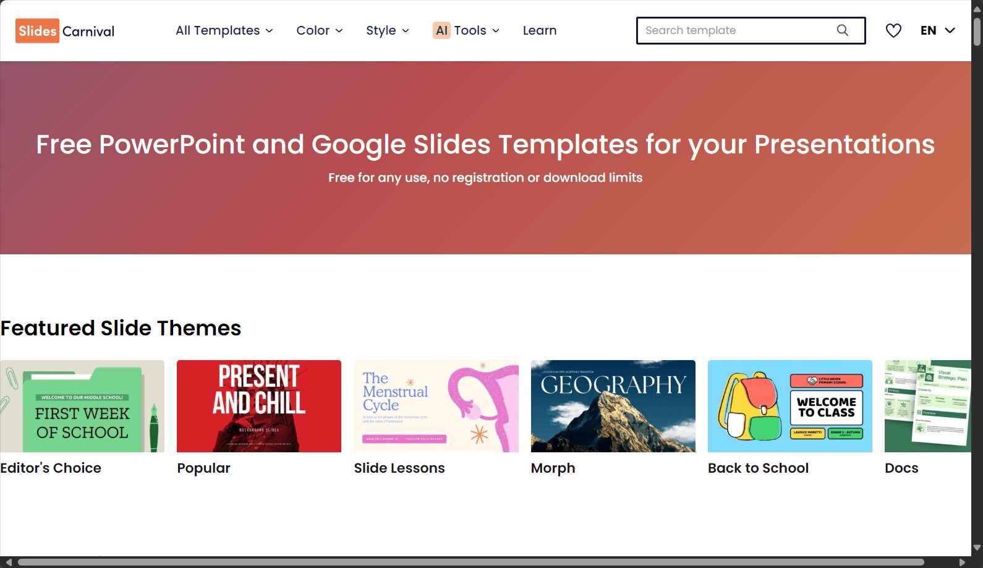
Task: Click the SlidesCarnival logo
Action: (x=65, y=31)
